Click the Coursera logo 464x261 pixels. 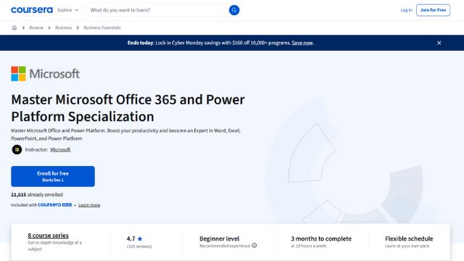click(x=32, y=10)
